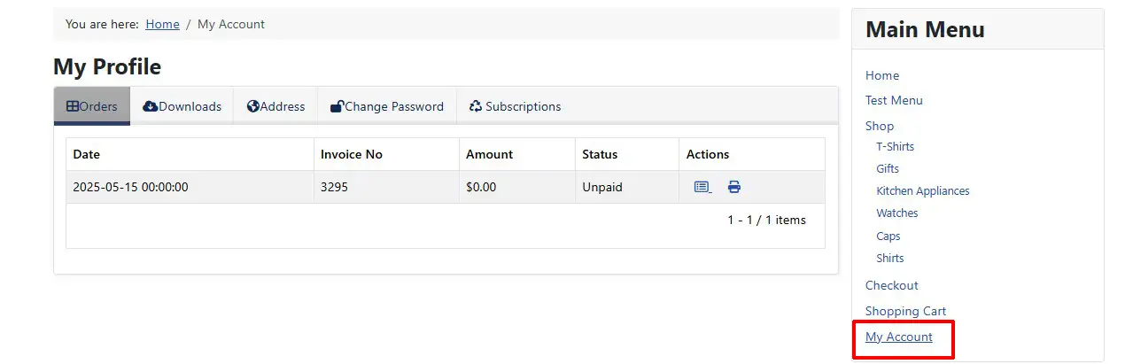Click the Subscriptions recycle icon
The width and height of the screenshot is (1125, 364).
point(476,106)
